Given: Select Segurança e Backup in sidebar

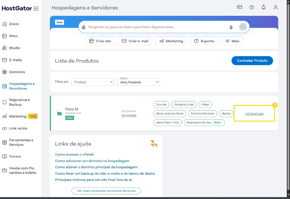Looking at the screenshot, I should (19, 102).
